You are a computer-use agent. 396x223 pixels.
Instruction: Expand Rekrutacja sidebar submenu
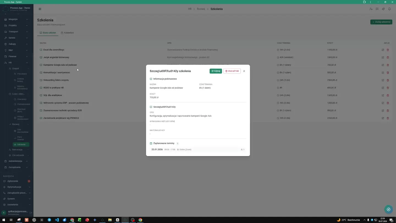[x=19, y=150]
